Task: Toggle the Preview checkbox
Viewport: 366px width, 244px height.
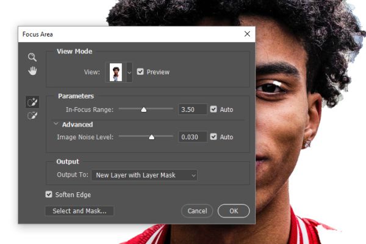Action: (x=140, y=72)
